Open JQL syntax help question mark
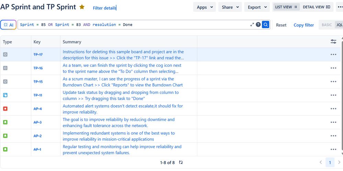This screenshot has height=171, width=343. click(258, 25)
